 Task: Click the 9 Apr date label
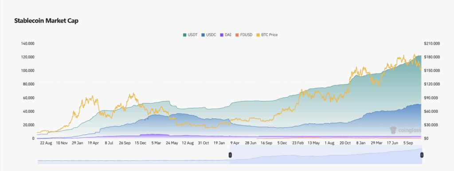point(235,143)
